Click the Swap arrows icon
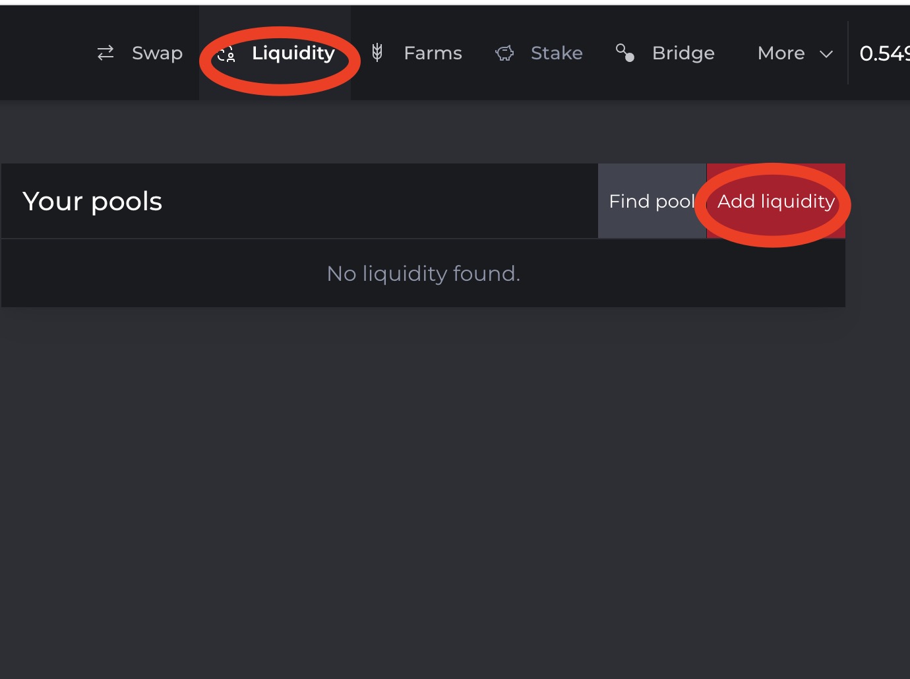This screenshot has width=910, height=679. [106, 53]
